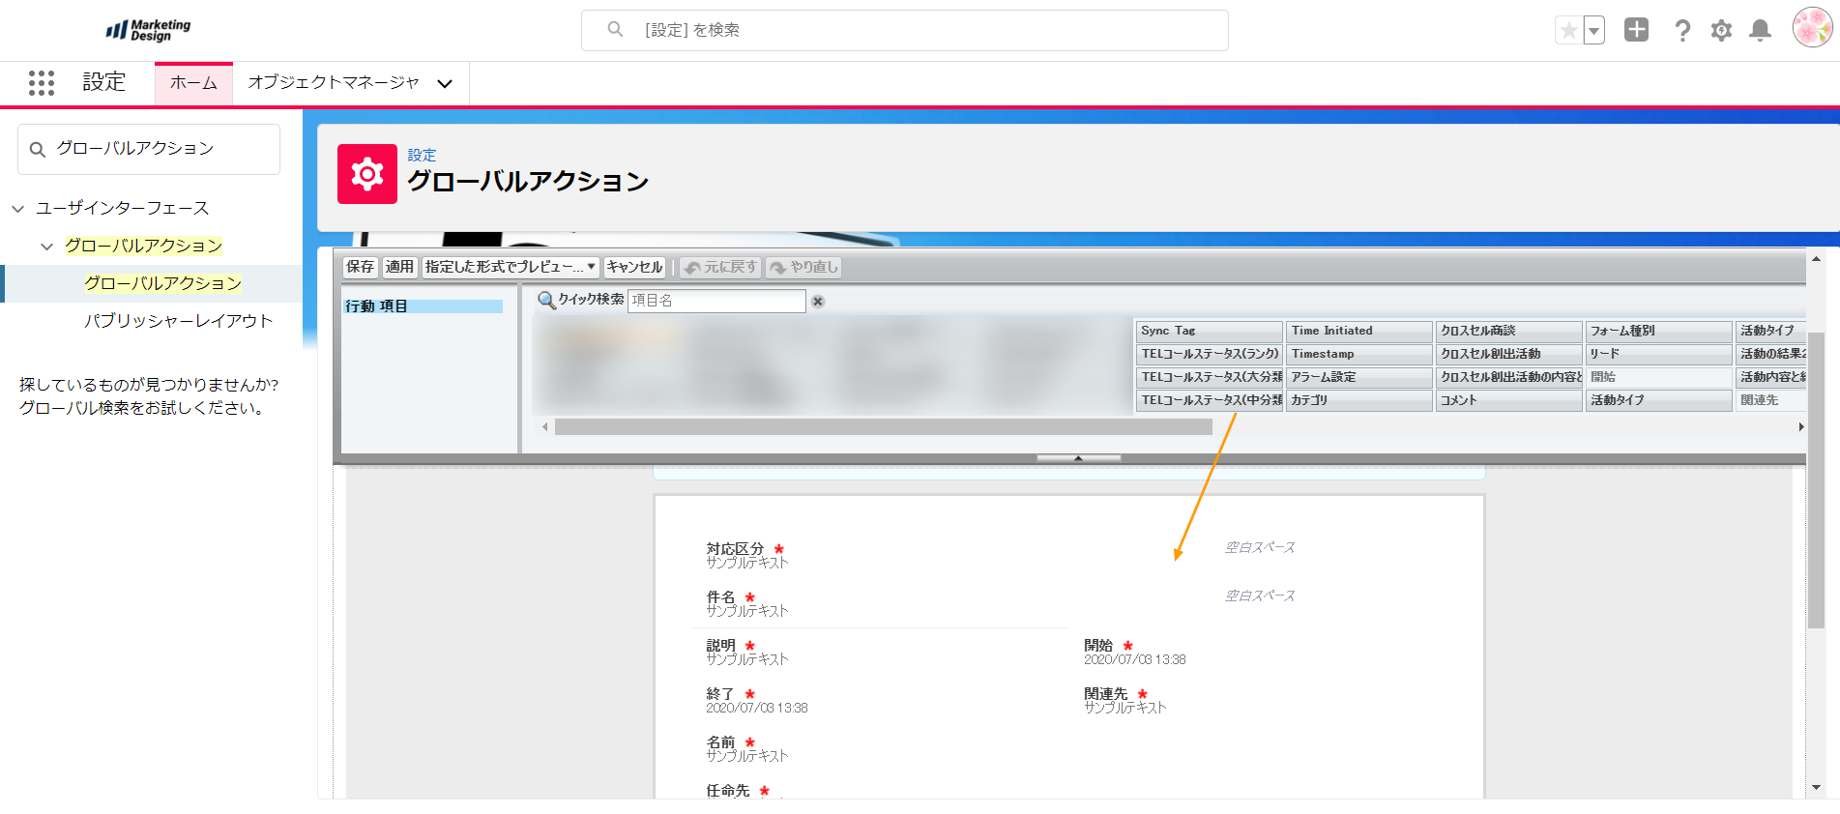Open the notifications bell
Image resolution: width=1840 pixels, height=814 pixels.
coord(1760,31)
